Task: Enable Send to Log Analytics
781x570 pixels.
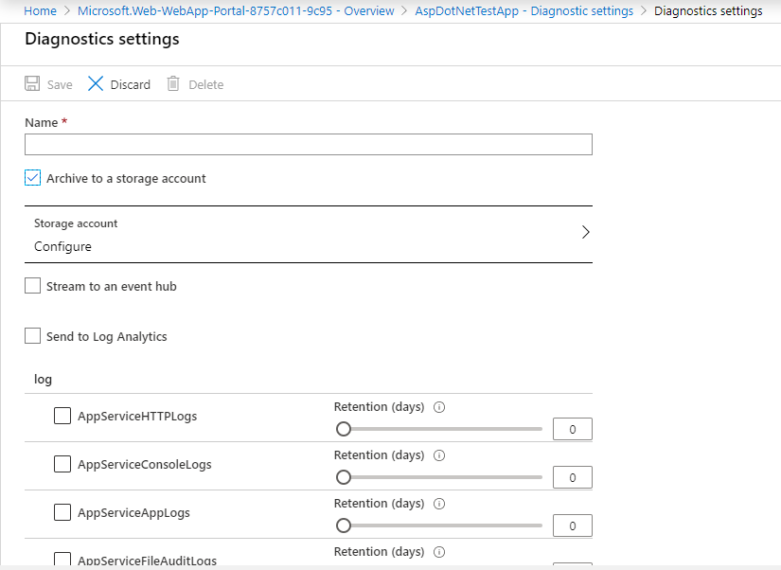Action: (x=32, y=335)
